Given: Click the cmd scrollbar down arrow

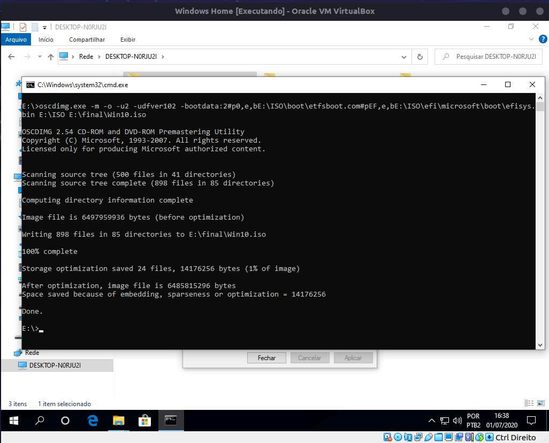Looking at the screenshot, I should pos(540,345).
